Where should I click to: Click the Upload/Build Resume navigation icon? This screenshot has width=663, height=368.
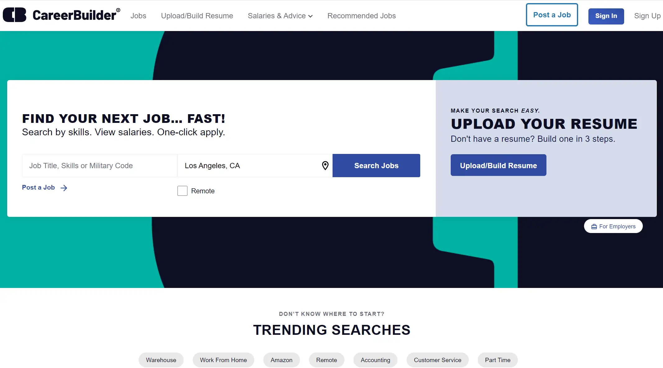tap(197, 16)
